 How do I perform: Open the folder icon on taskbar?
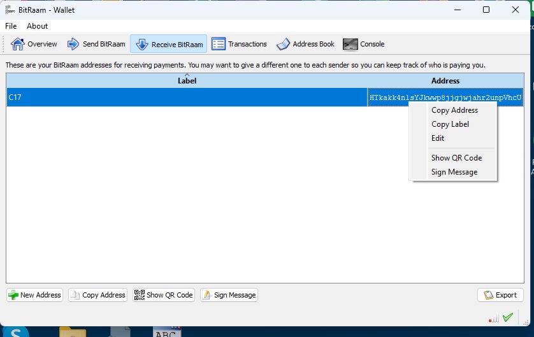point(73,331)
